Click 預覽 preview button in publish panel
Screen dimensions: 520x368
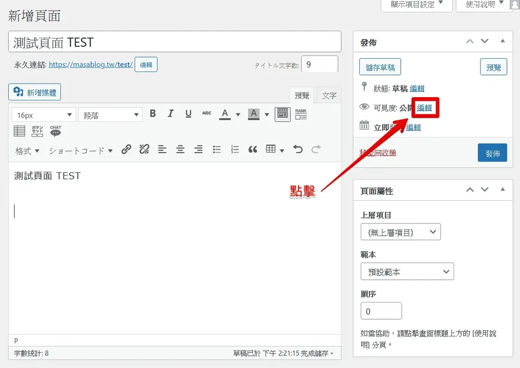point(494,67)
